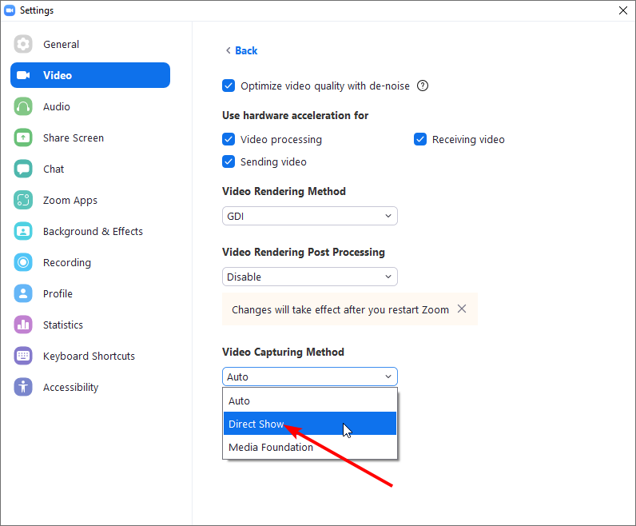Screen dimensions: 636x526
Task: Uncheck Video processing hardware acceleration
Action: 229,139
